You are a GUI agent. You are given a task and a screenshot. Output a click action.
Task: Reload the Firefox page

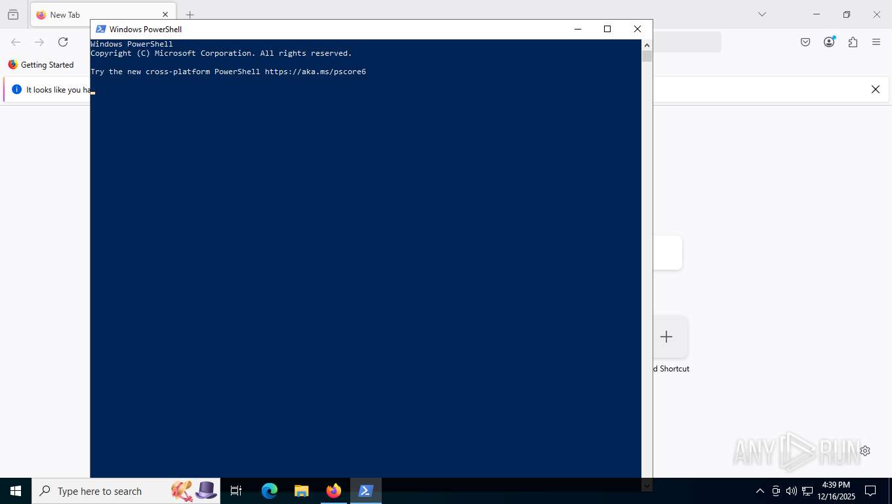click(63, 42)
